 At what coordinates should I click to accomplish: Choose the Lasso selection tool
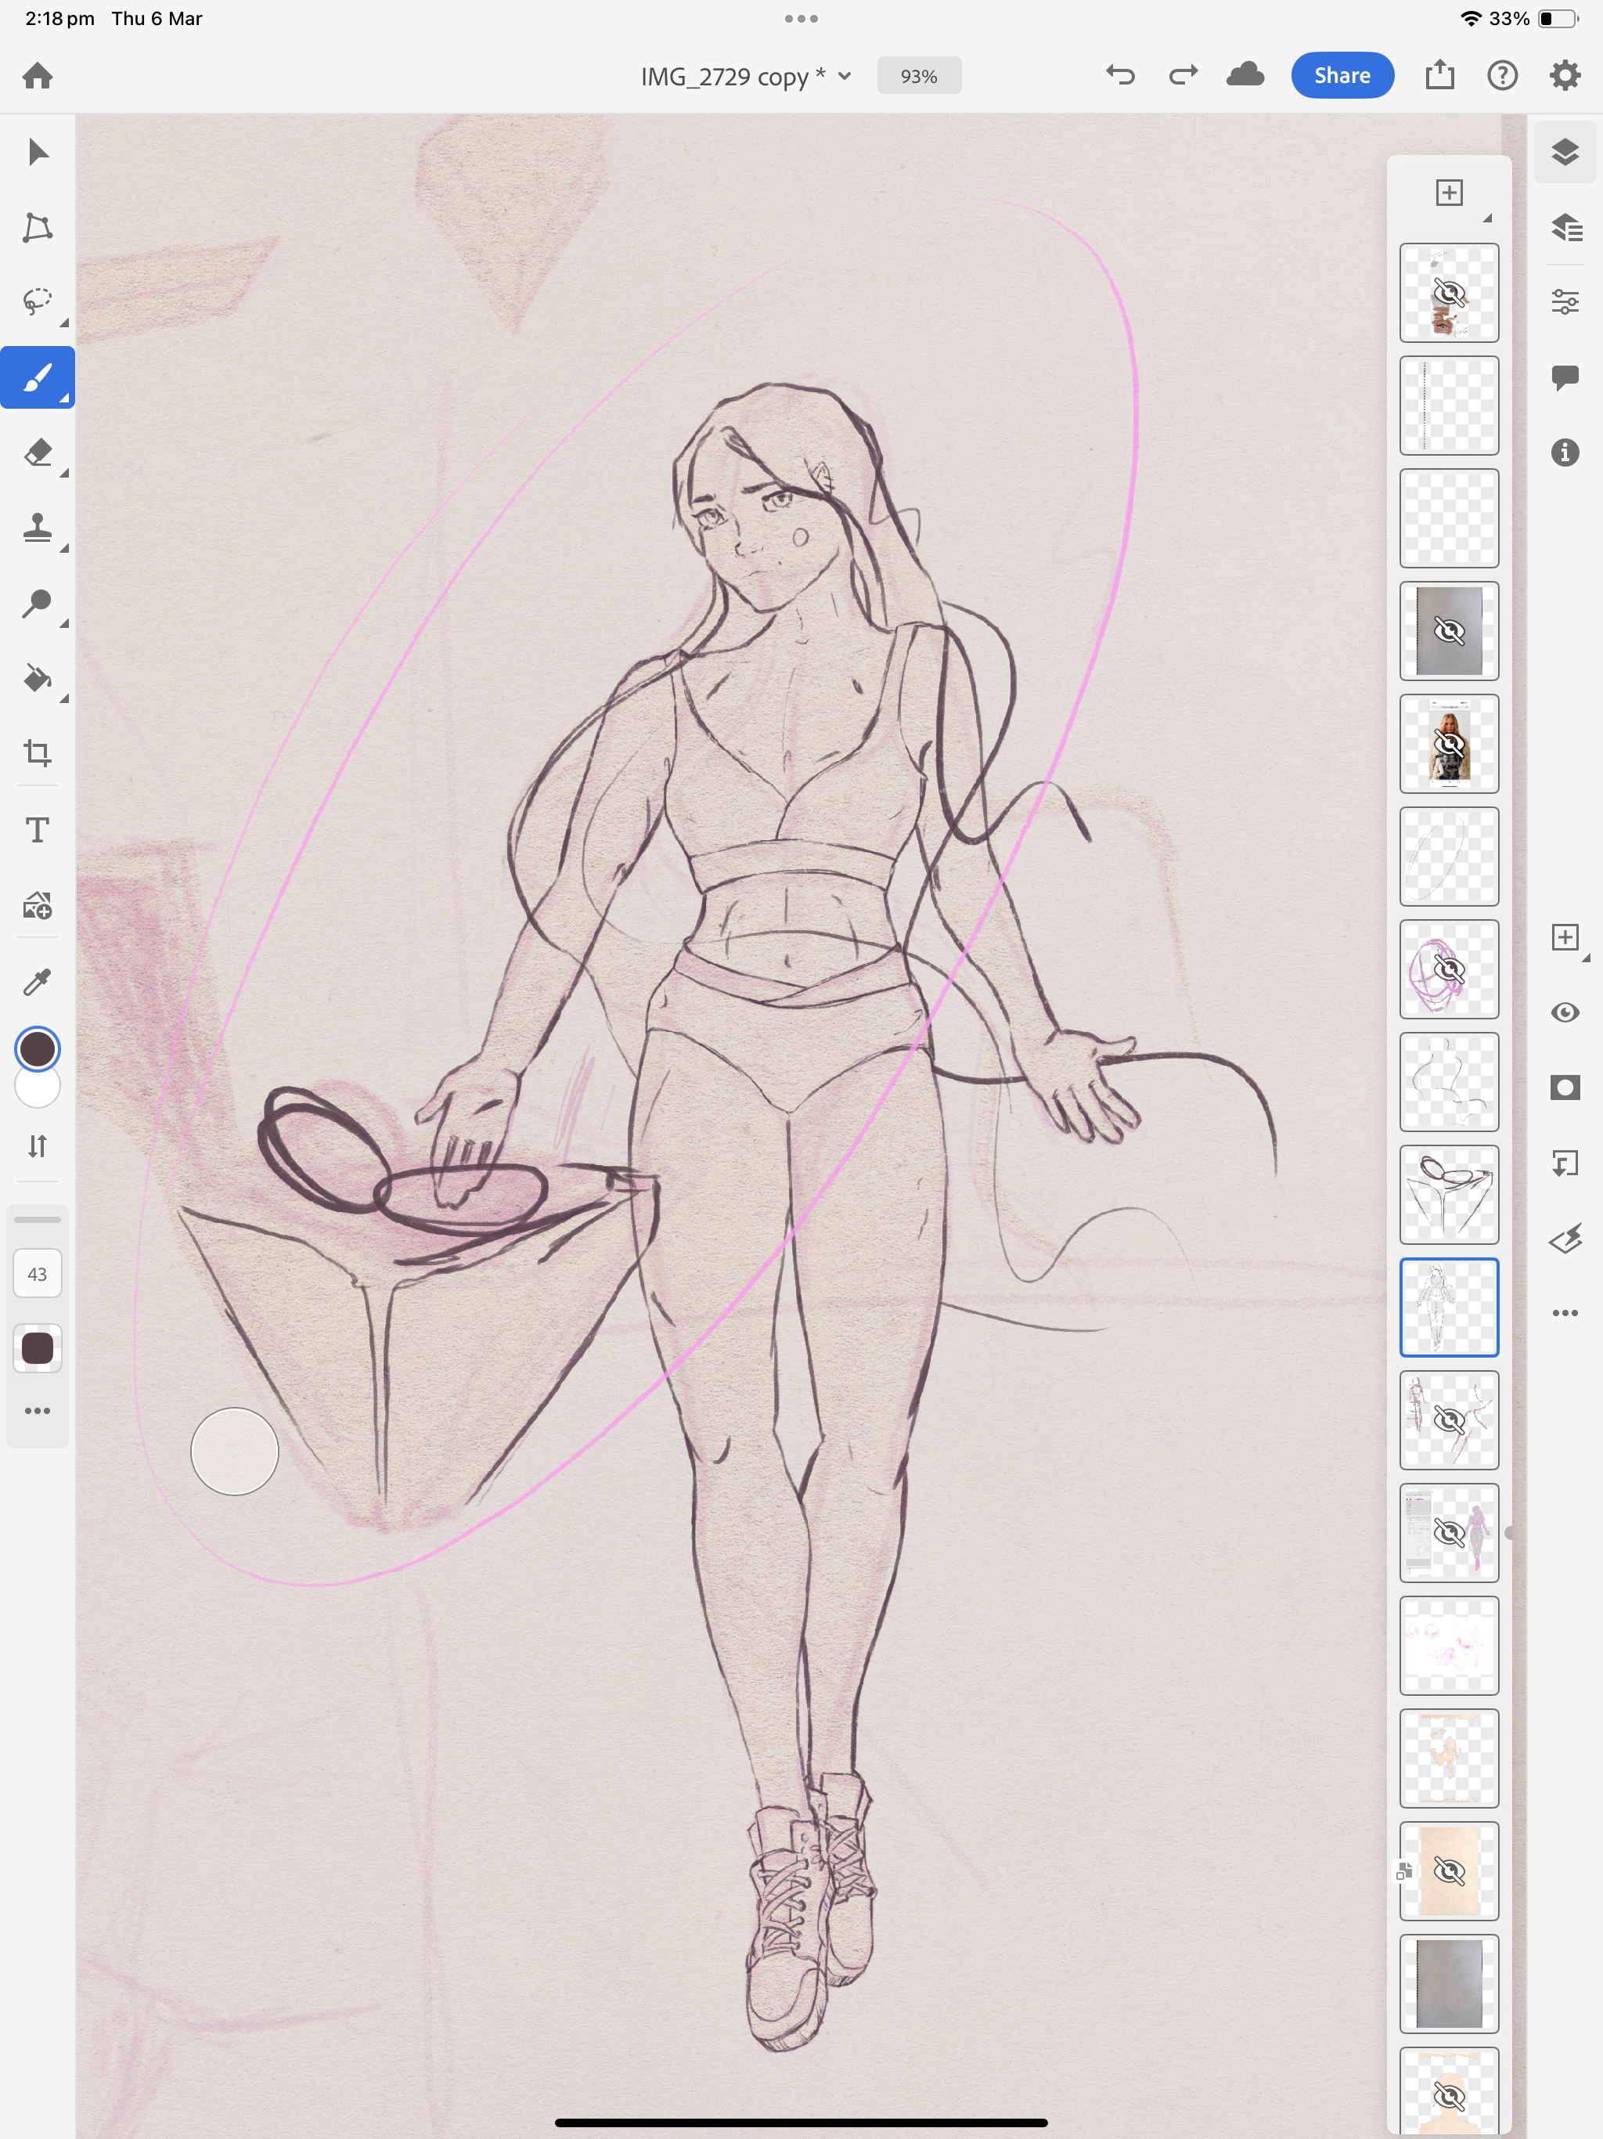pos(37,301)
